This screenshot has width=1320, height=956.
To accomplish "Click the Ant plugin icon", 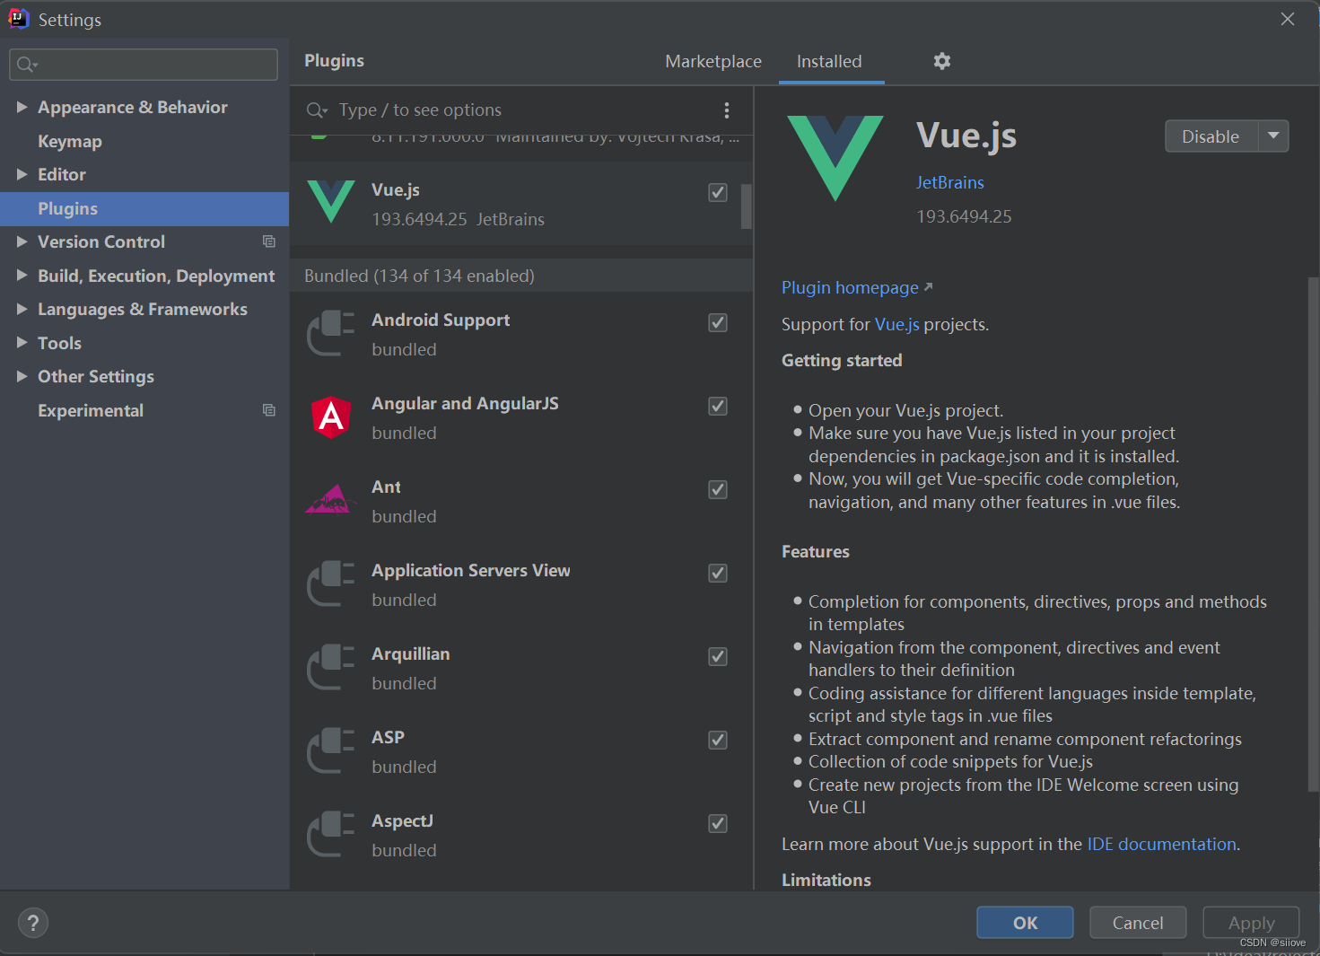I will pyautogui.click(x=330, y=498).
